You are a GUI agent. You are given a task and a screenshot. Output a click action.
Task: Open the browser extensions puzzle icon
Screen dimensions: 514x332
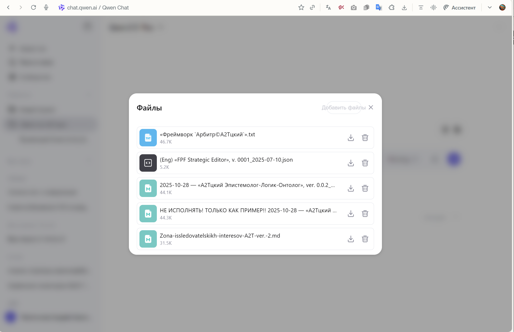point(391,8)
